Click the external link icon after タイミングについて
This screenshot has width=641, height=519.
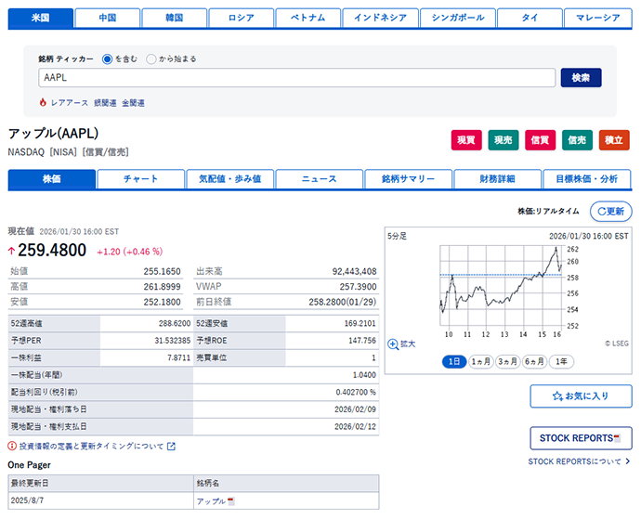click(x=171, y=447)
